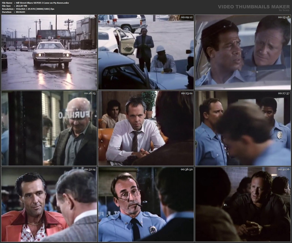
Task: Click the 'Duration' header label
Action: coord(7,12)
